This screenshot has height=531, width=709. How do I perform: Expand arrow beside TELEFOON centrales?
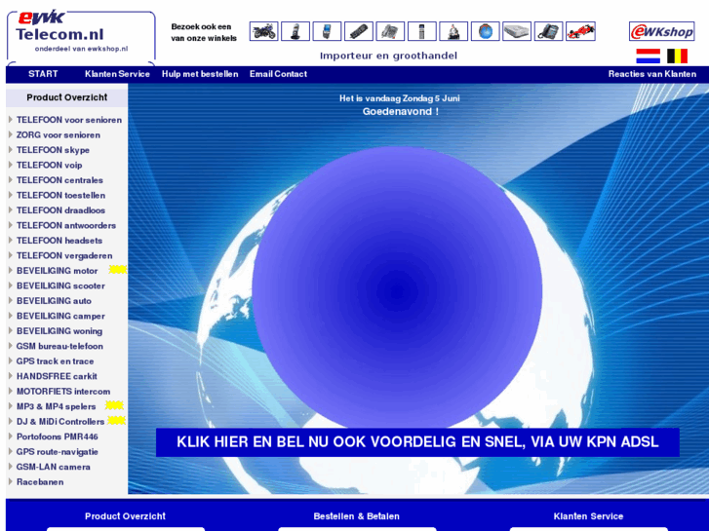[11, 179]
